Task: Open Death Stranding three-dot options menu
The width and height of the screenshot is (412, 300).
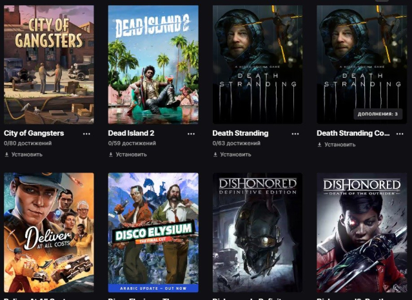Action: coord(295,134)
